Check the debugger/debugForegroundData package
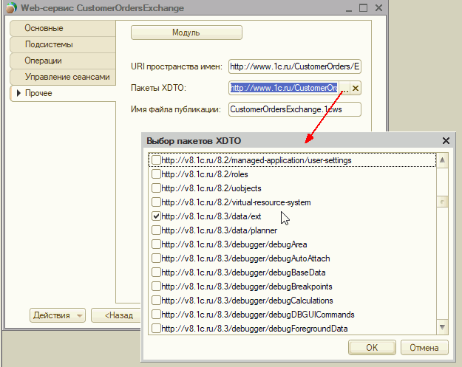The width and height of the screenshot is (462, 367). pos(156,329)
